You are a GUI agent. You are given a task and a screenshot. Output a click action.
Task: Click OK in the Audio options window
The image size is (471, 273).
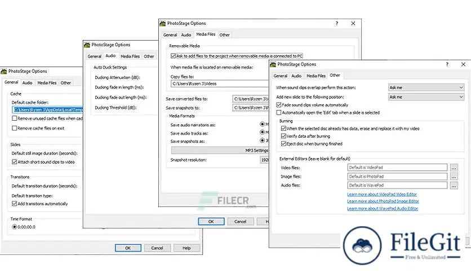coord(211,222)
